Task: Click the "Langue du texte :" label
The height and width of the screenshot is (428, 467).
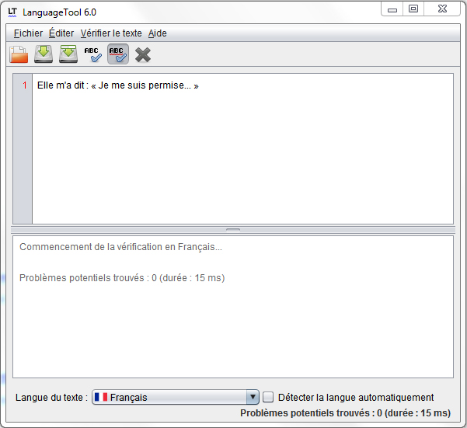Action: [51, 398]
